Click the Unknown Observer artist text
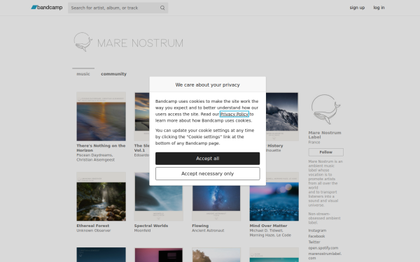Viewport: 420px width, 262px height. coord(94,231)
